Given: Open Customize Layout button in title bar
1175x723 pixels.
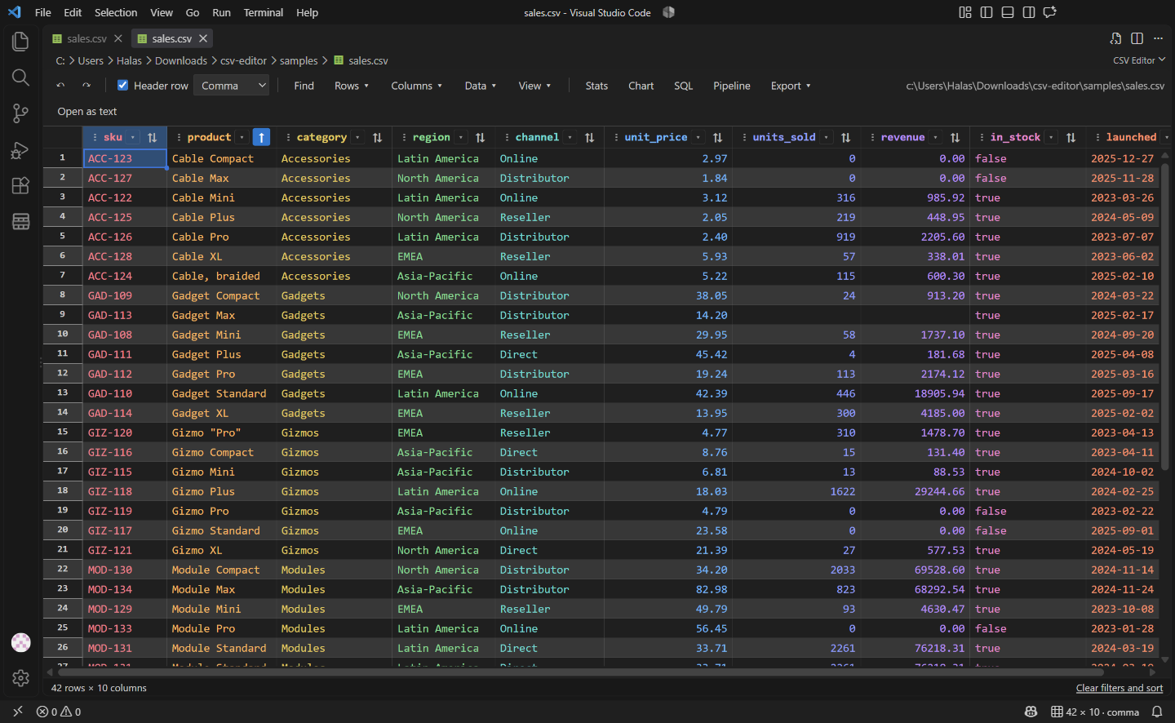Looking at the screenshot, I should (x=965, y=12).
